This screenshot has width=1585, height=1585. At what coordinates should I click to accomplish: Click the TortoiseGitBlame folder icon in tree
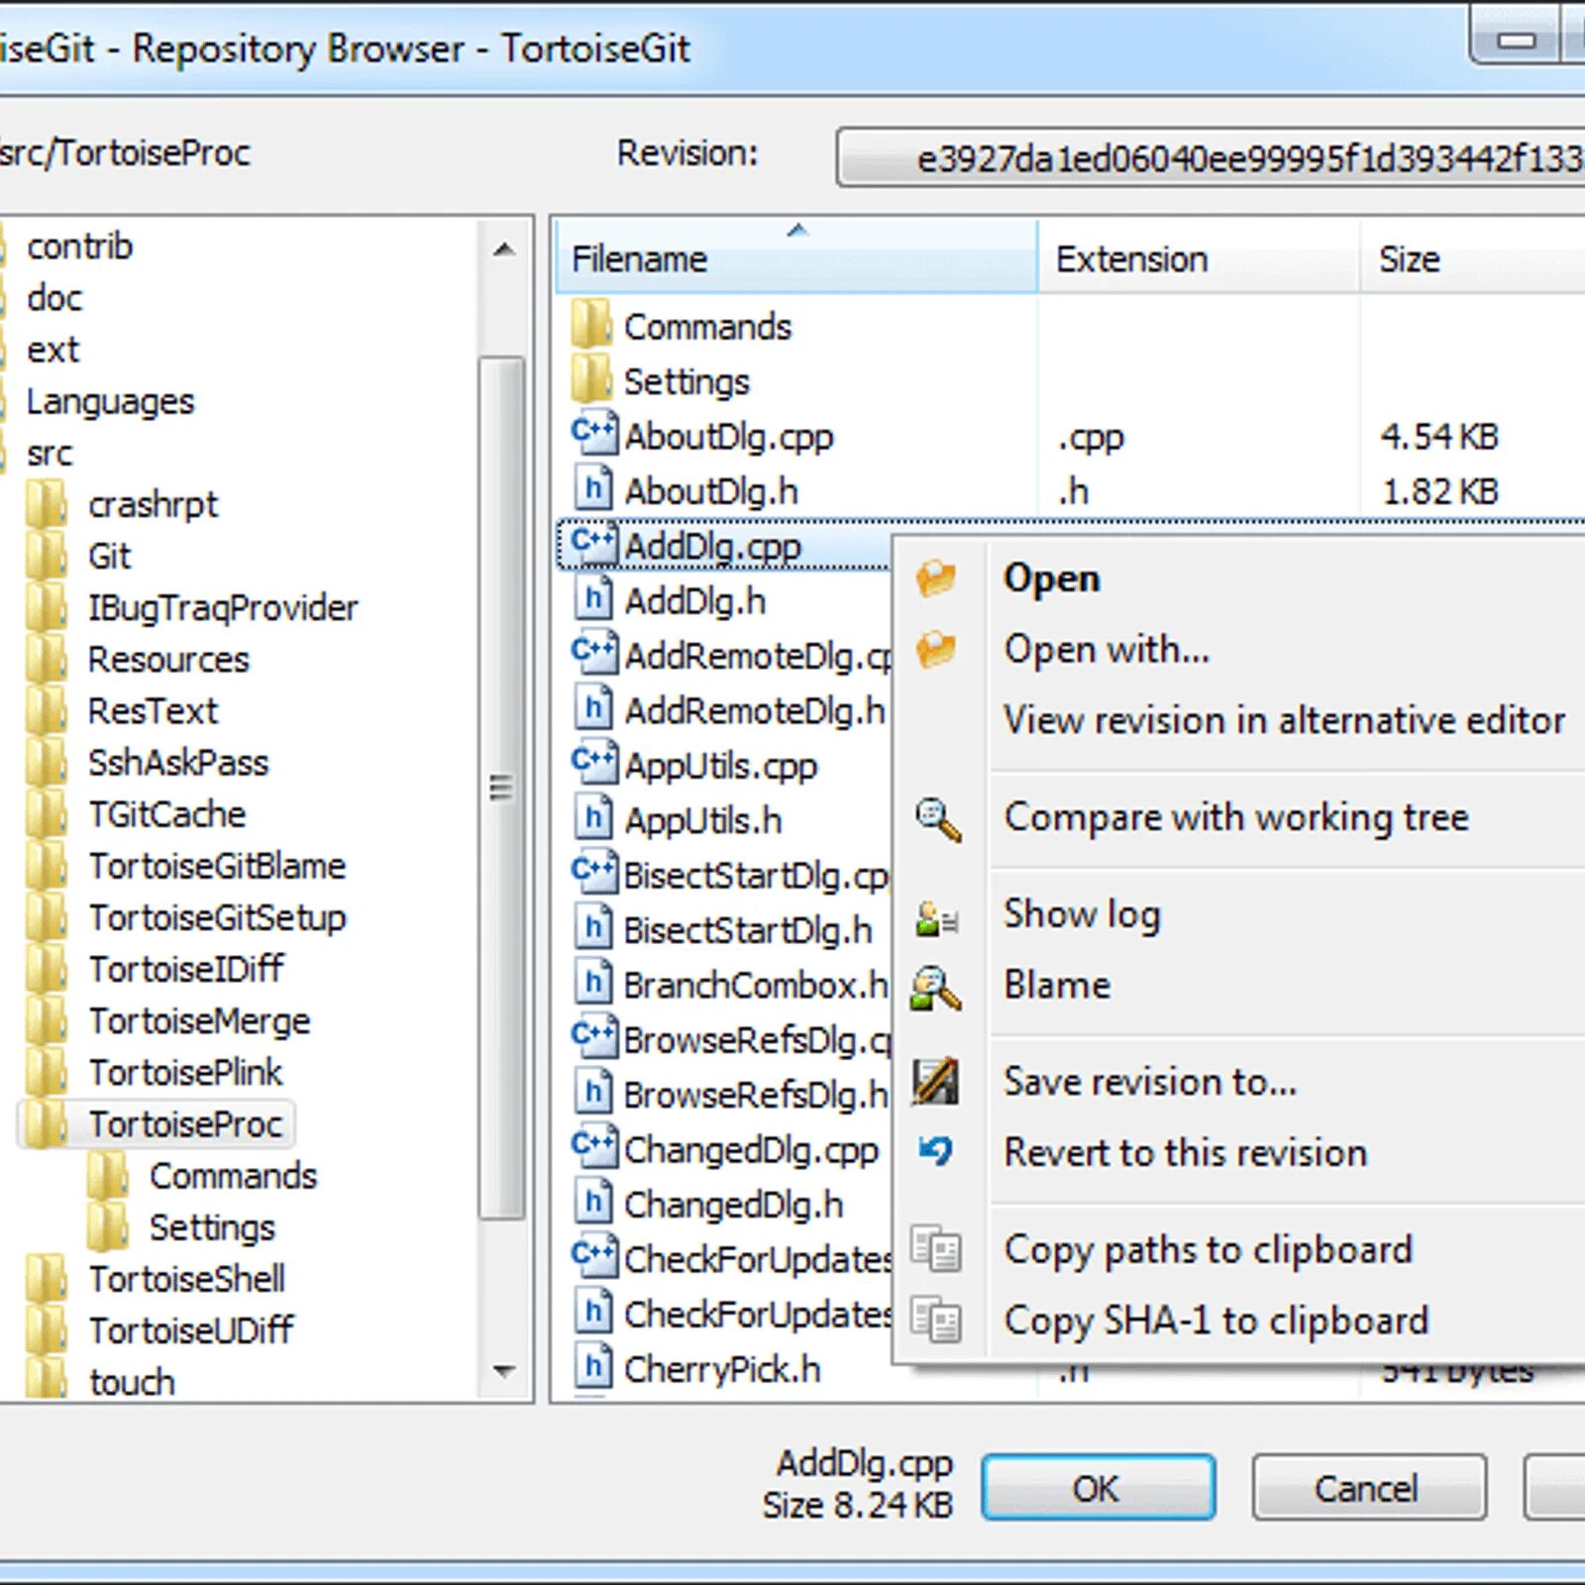(47, 866)
